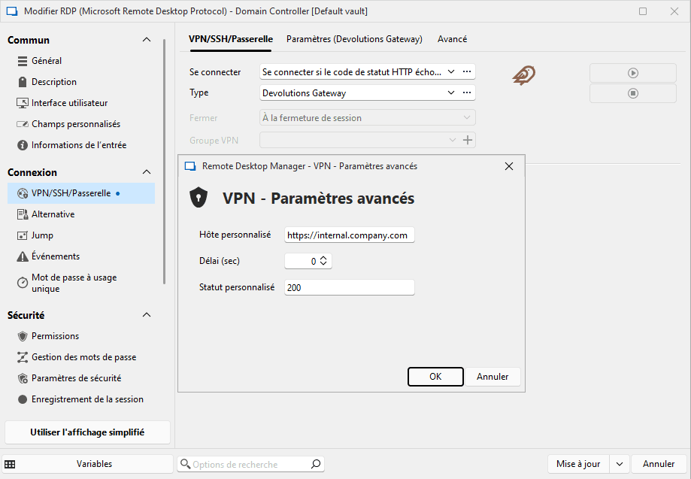Viewport: 691px width, 479px height.
Task: Collapse the Connexion section
Action: pyautogui.click(x=147, y=172)
